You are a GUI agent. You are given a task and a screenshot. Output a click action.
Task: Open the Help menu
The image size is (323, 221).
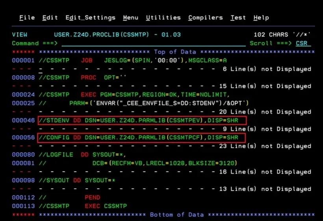(261, 18)
